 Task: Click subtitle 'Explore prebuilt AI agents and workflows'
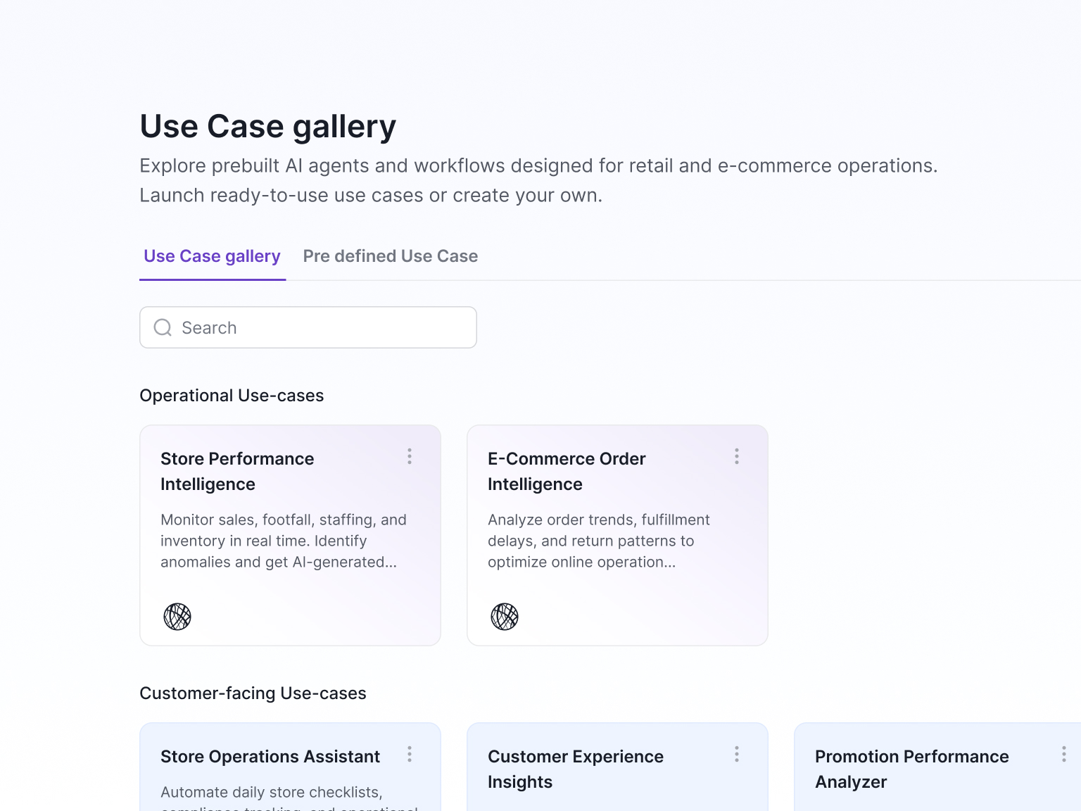click(x=538, y=180)
